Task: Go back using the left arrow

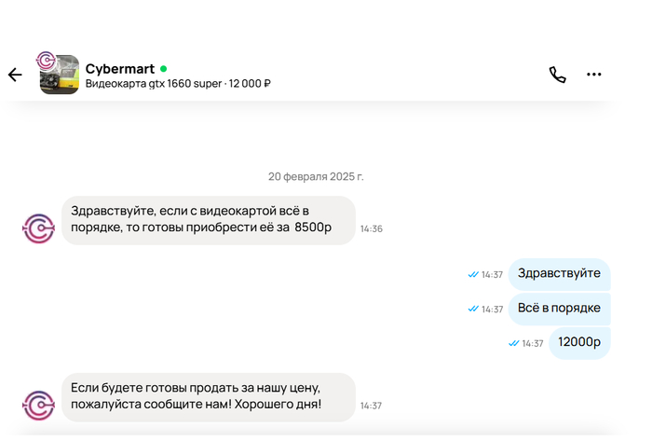Action: (15, 76)
